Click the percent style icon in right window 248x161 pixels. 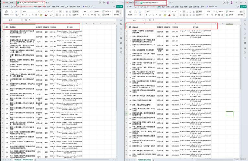tap(212, 15)
